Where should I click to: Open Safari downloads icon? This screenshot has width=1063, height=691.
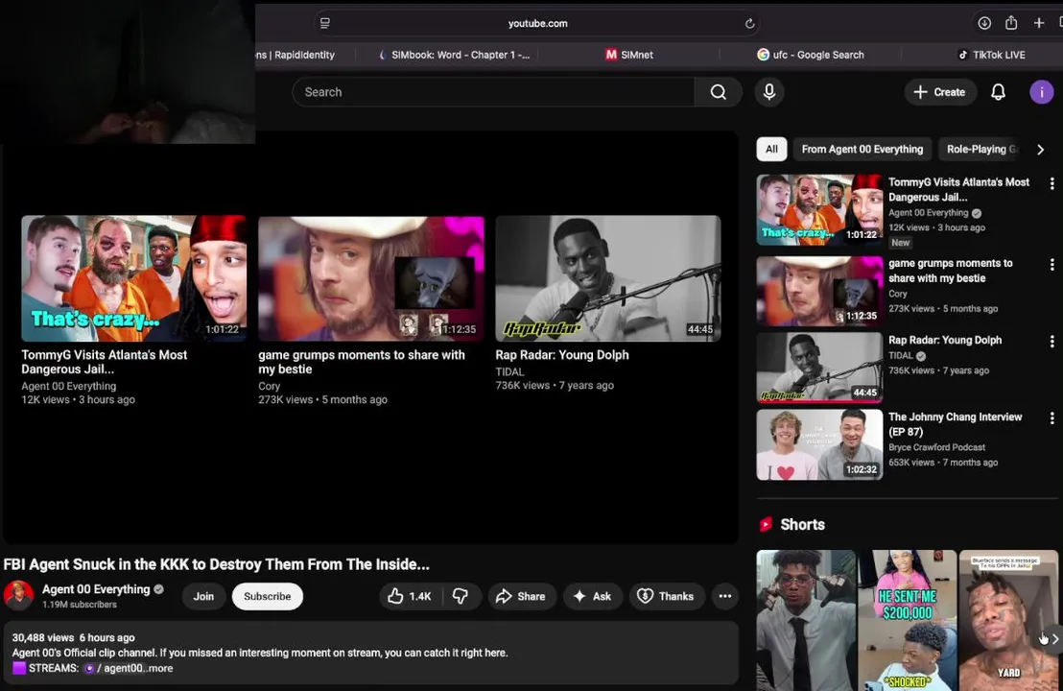tap(984, 23)
